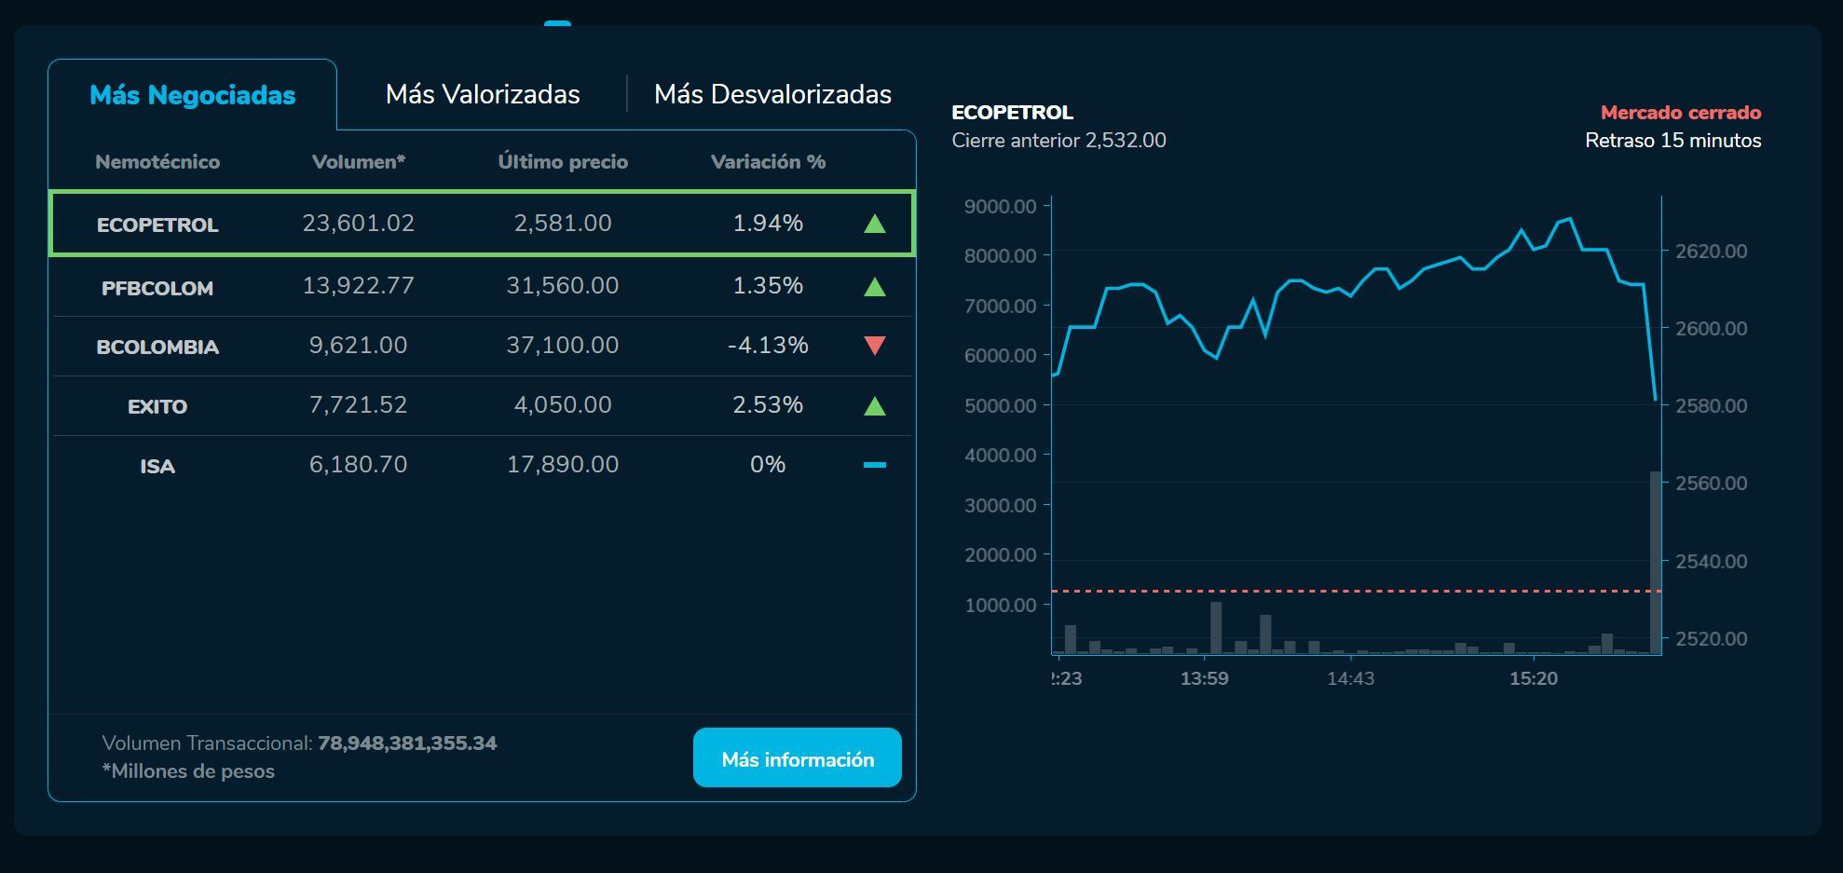
Task: Click the green up arrow beside ECOPETROL
Action: click(x=874, y=224)
